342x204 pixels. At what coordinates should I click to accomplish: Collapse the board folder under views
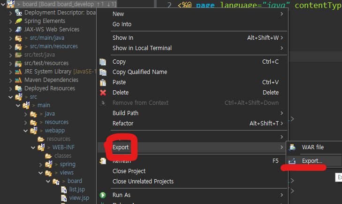pyautogui.click(x=48, y=182)
